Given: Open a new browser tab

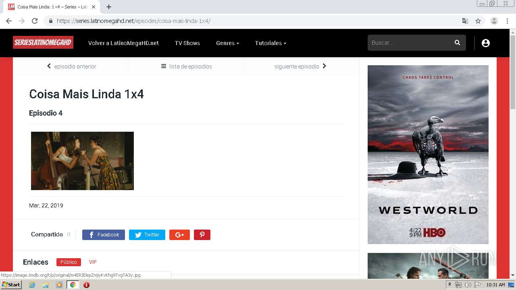Looking at the screenshot, I should (x=108, y=7).
